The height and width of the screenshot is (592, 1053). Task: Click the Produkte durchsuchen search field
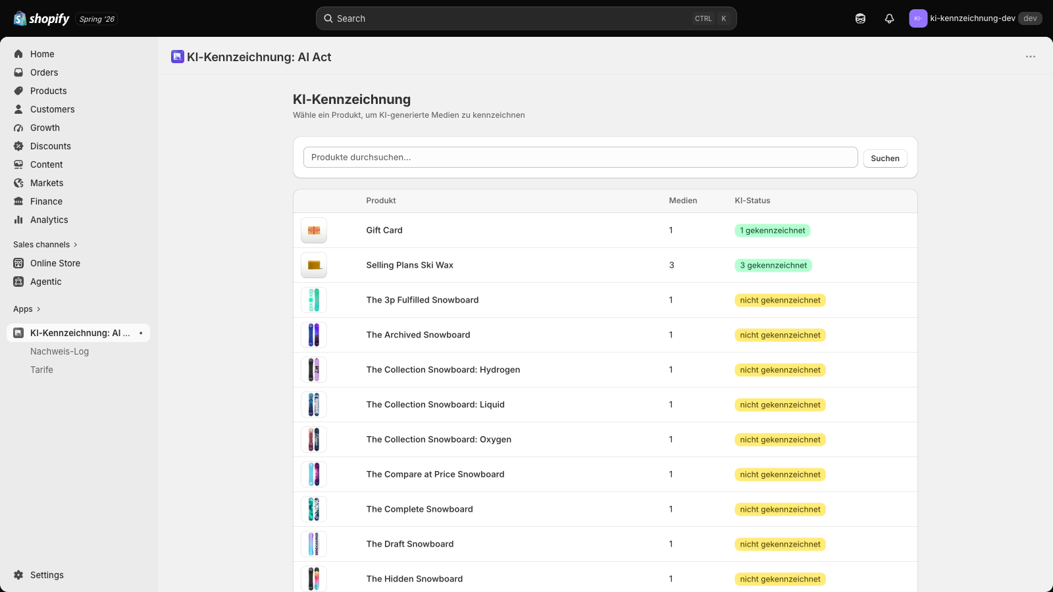pos(580,157)
